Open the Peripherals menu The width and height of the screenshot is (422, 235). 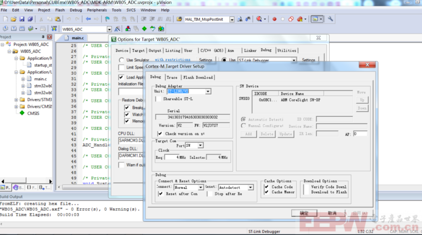[97, 10]
